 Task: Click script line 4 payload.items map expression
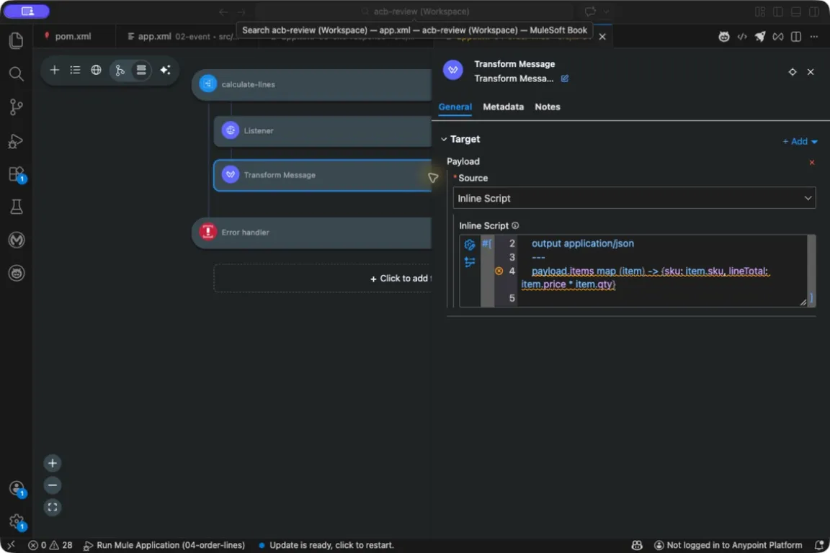pyautogui.click(x=644, y=278)
